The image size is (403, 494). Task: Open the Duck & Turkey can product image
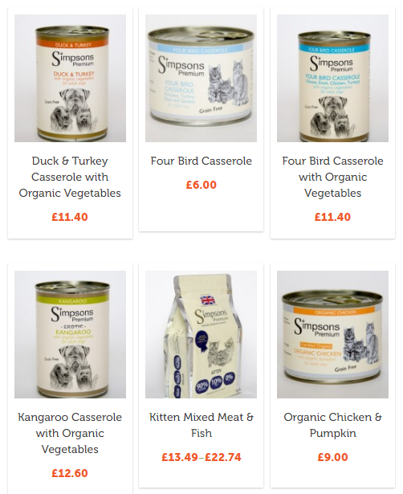[x=70, y=78]
